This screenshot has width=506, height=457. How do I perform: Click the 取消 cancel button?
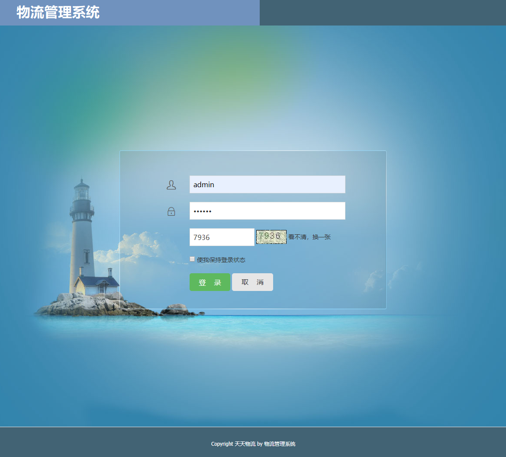click(252, 282)
